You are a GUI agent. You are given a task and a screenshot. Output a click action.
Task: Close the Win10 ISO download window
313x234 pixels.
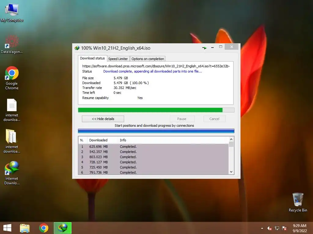[x=232, y=47]
